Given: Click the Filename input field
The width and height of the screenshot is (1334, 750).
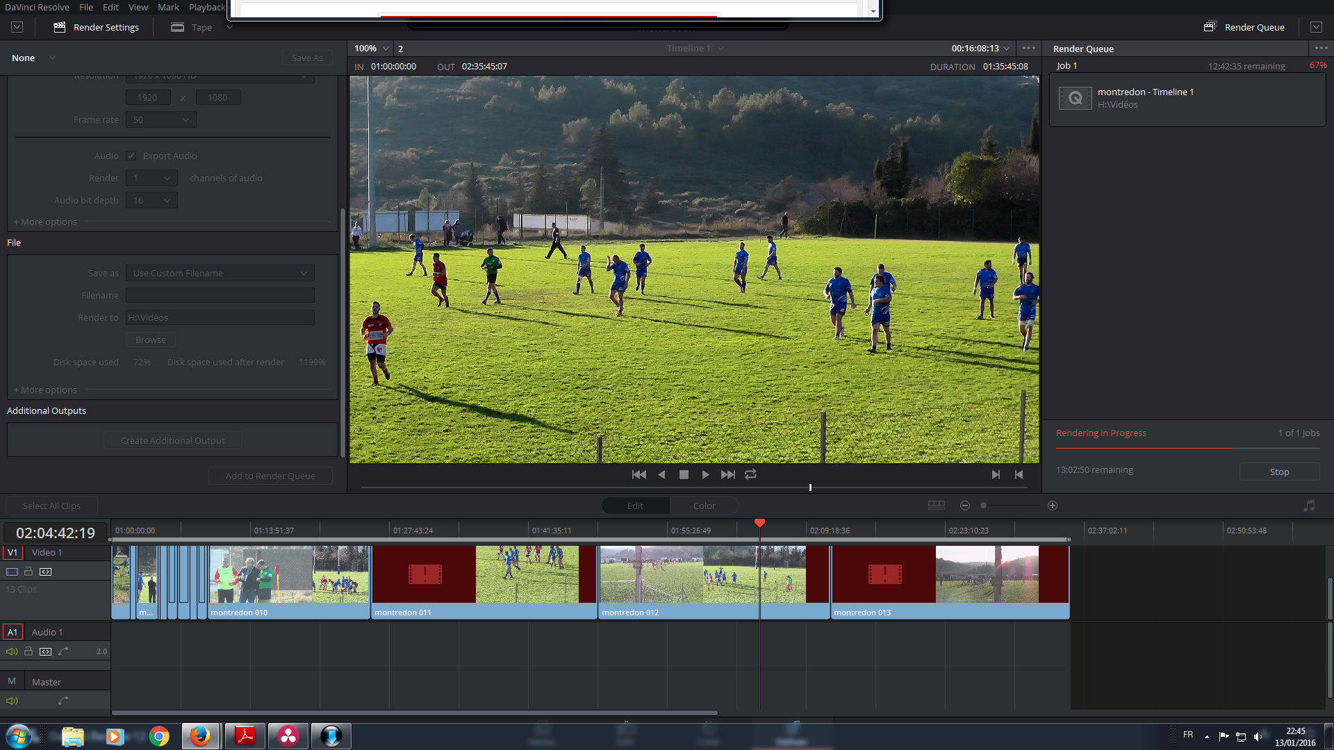Looking at the screenshot, I should click(x=220, y=295).
